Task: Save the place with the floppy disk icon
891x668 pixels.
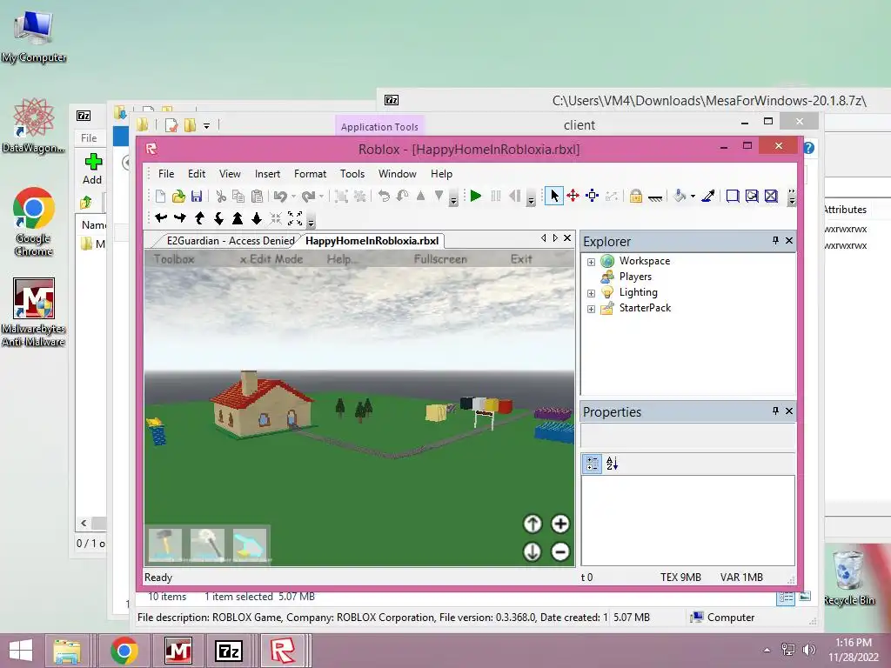Action: point(197,196)
